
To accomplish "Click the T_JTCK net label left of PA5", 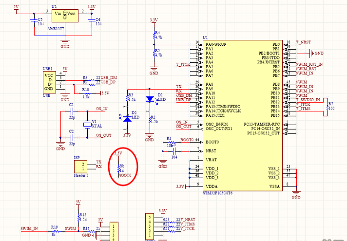I will coord(183,64).
